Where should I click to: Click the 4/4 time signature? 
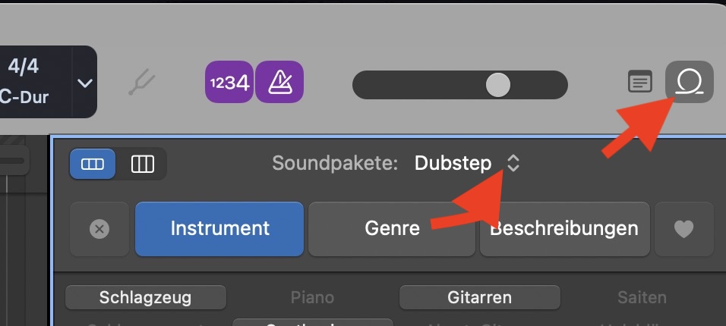click(x=23, y=67)
